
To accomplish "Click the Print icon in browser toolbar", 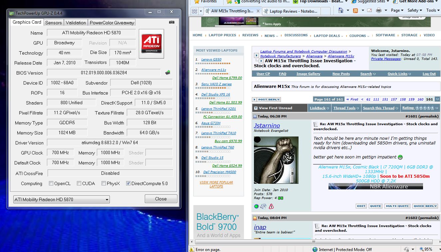I will pos(379,10).
